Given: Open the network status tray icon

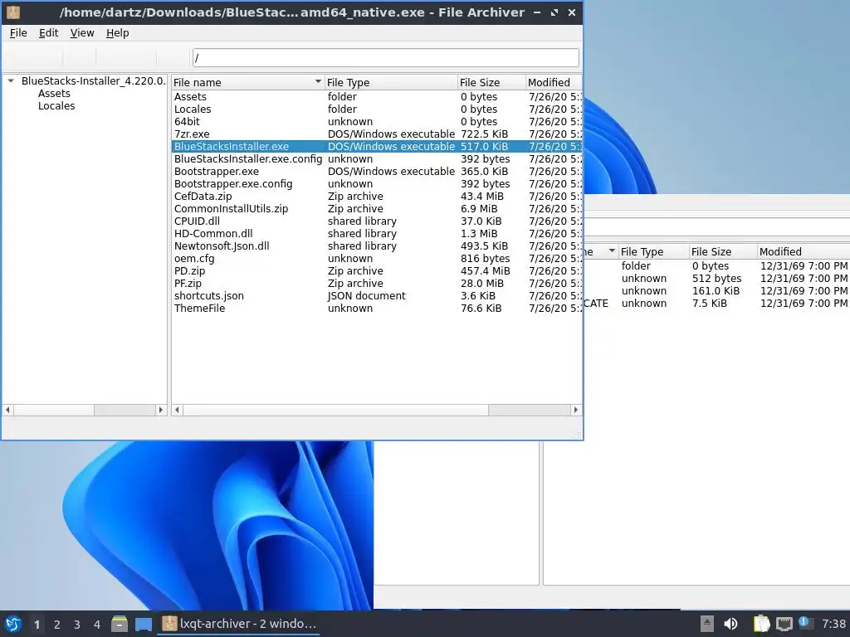Looking at the screenshot, I should [x=784, y=624].
